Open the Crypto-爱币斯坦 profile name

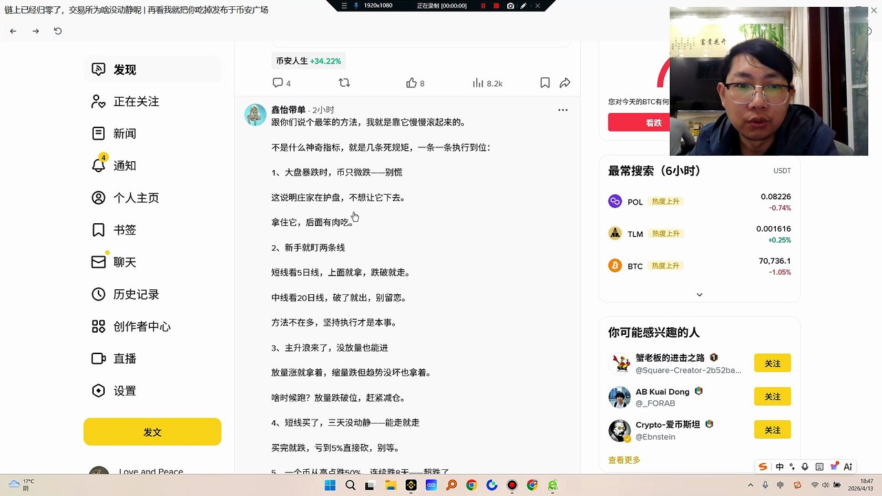coord(668,424)
